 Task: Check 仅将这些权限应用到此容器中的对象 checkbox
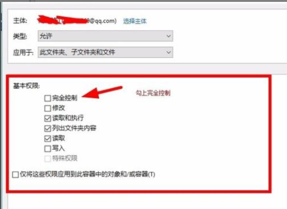coord(15,174)
